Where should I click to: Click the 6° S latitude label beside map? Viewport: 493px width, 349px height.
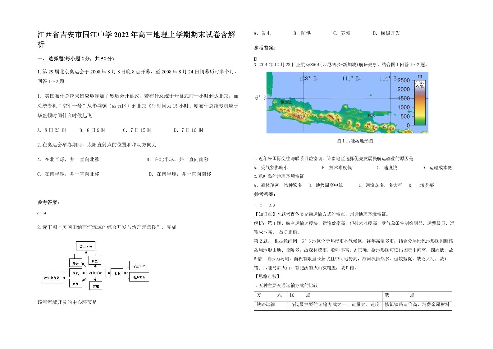(x=261, y=98)
